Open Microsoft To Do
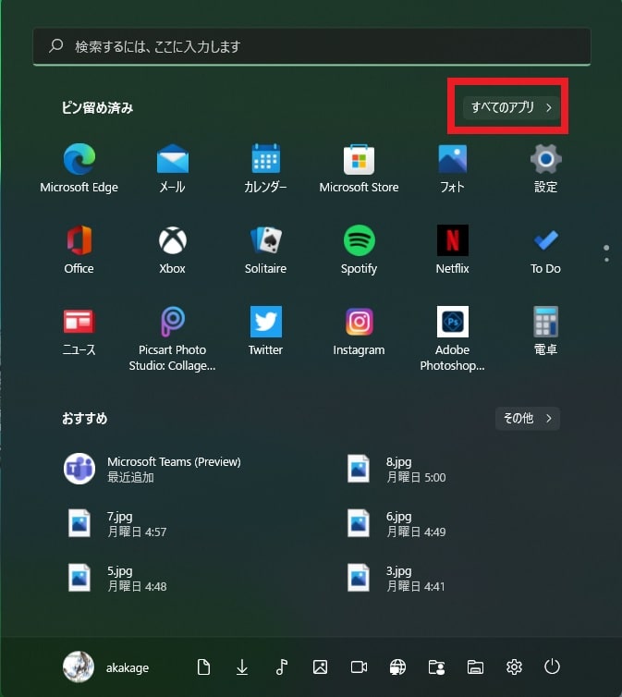Screen dimensions: 622x697 click(545, 250)
